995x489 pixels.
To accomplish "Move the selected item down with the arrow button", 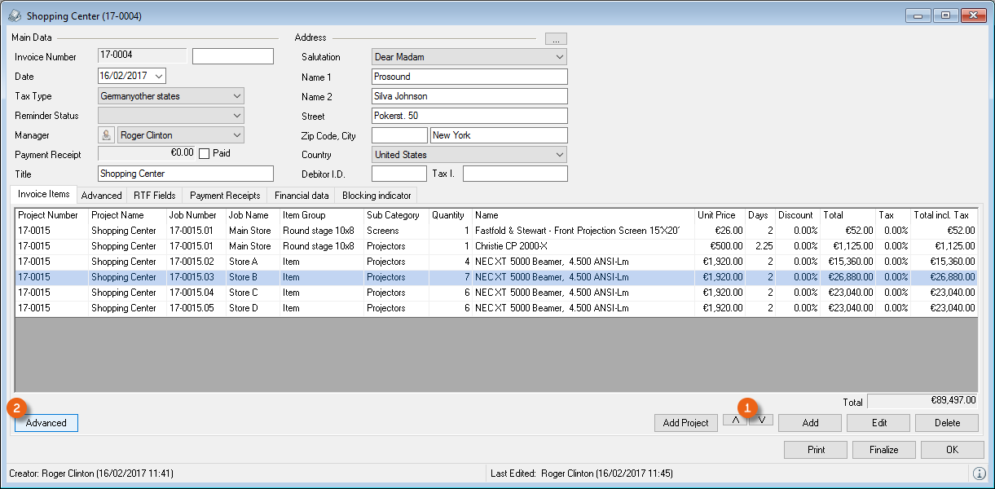I will pyautogui.click(x=762, y=421).
